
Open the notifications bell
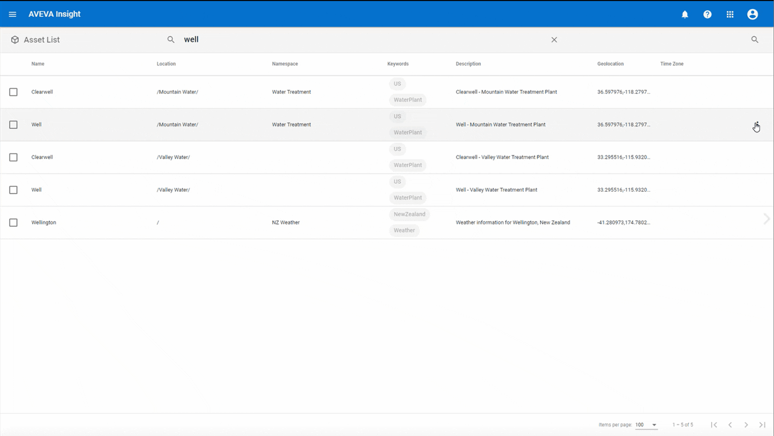tap(685, 15)
